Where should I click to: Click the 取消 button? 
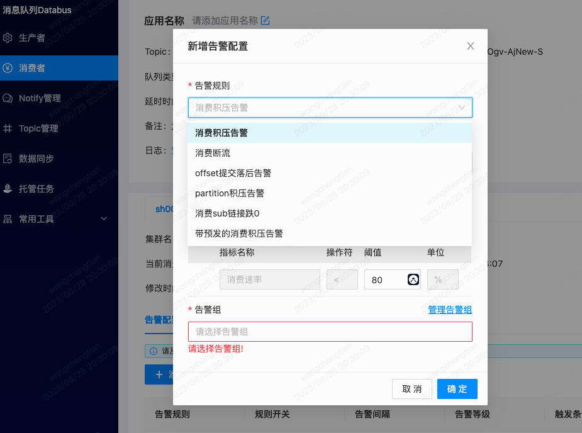(x=412, y=389)
